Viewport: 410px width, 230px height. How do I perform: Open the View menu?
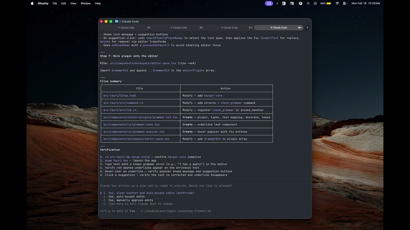[x=73, y=3]
